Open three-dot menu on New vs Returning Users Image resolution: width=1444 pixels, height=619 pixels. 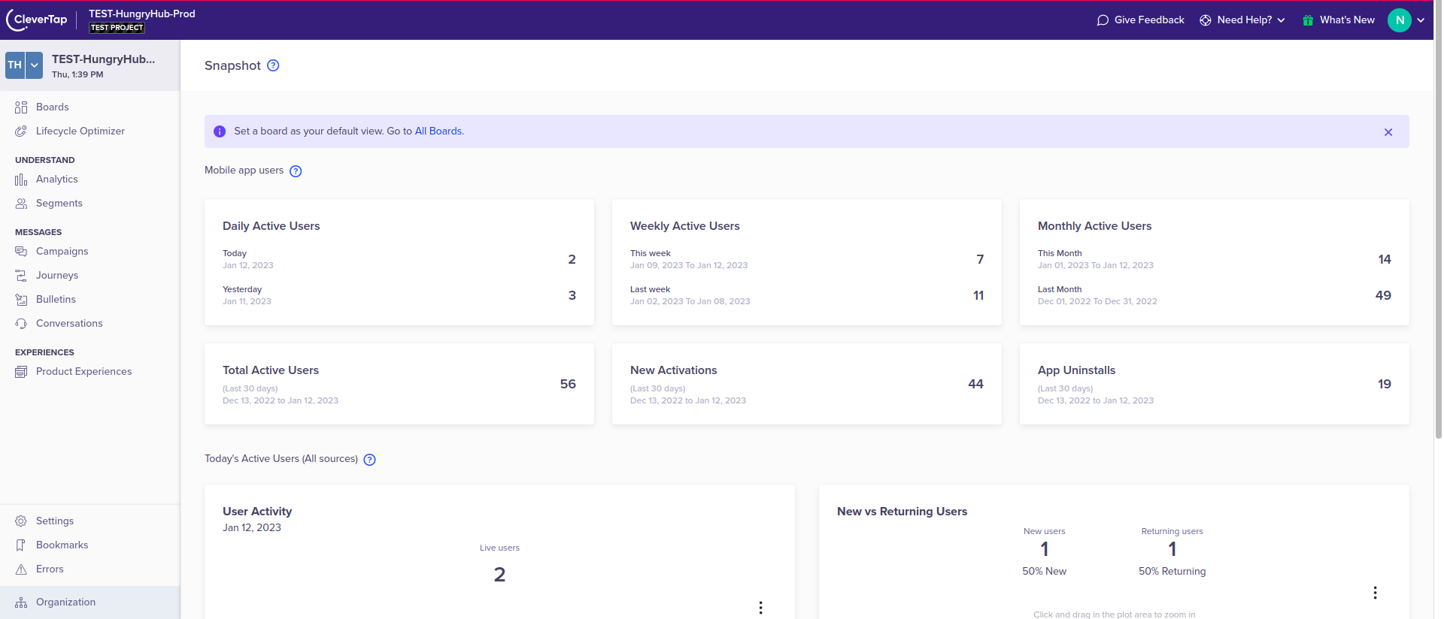pos(1375,593)
